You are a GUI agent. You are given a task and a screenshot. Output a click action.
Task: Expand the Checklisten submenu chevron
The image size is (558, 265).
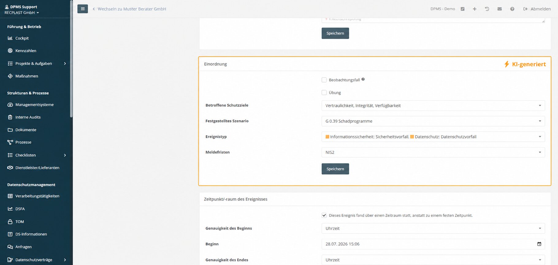(x=65, y=155)
